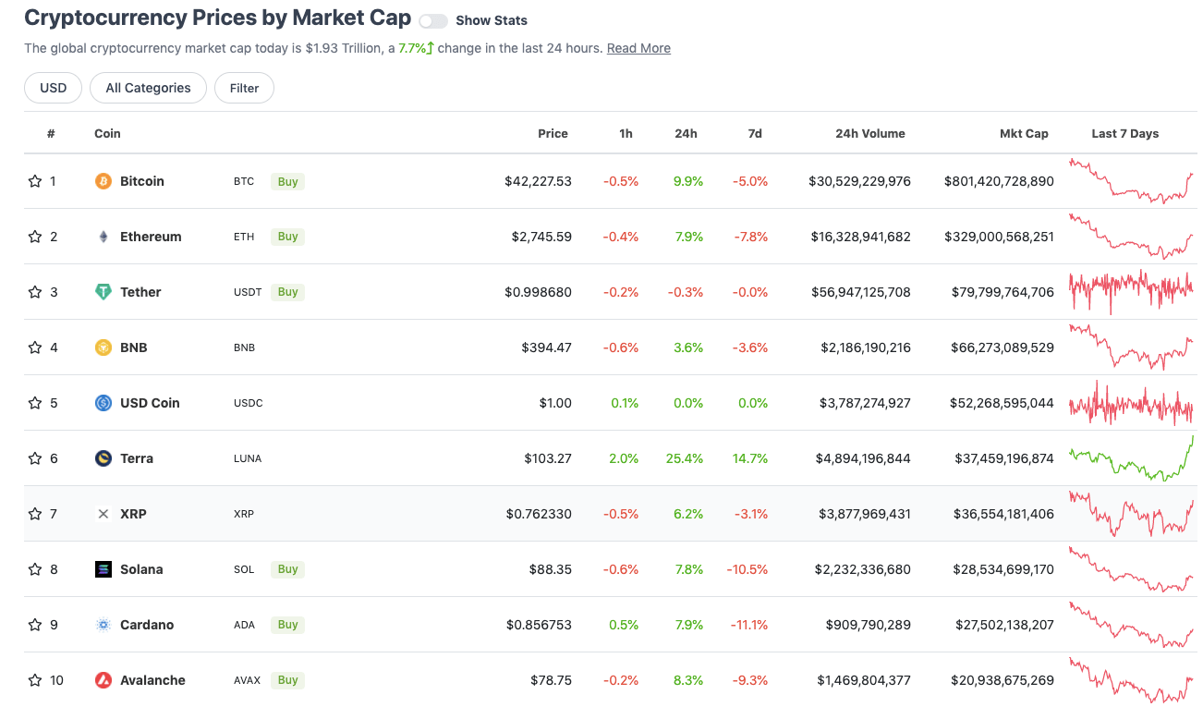
Task: Click the BNB logo icon
Action: [103, 347]
